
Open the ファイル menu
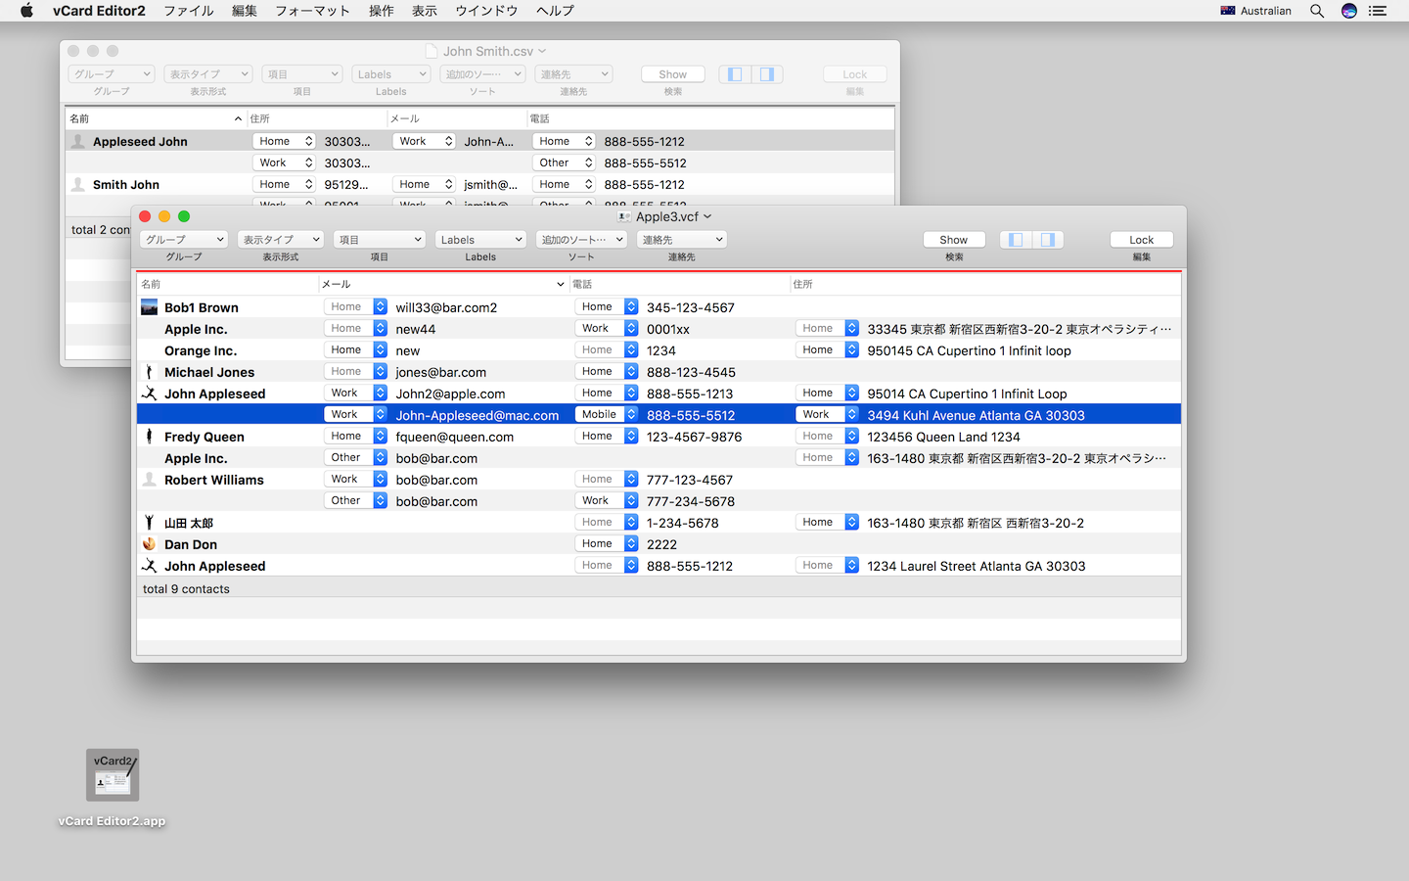click(x=189, y=11)
